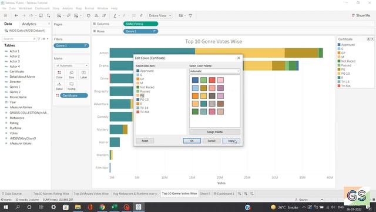Pick the purple swatch in the palette
The image size is (376, 212).
point(220,88)
